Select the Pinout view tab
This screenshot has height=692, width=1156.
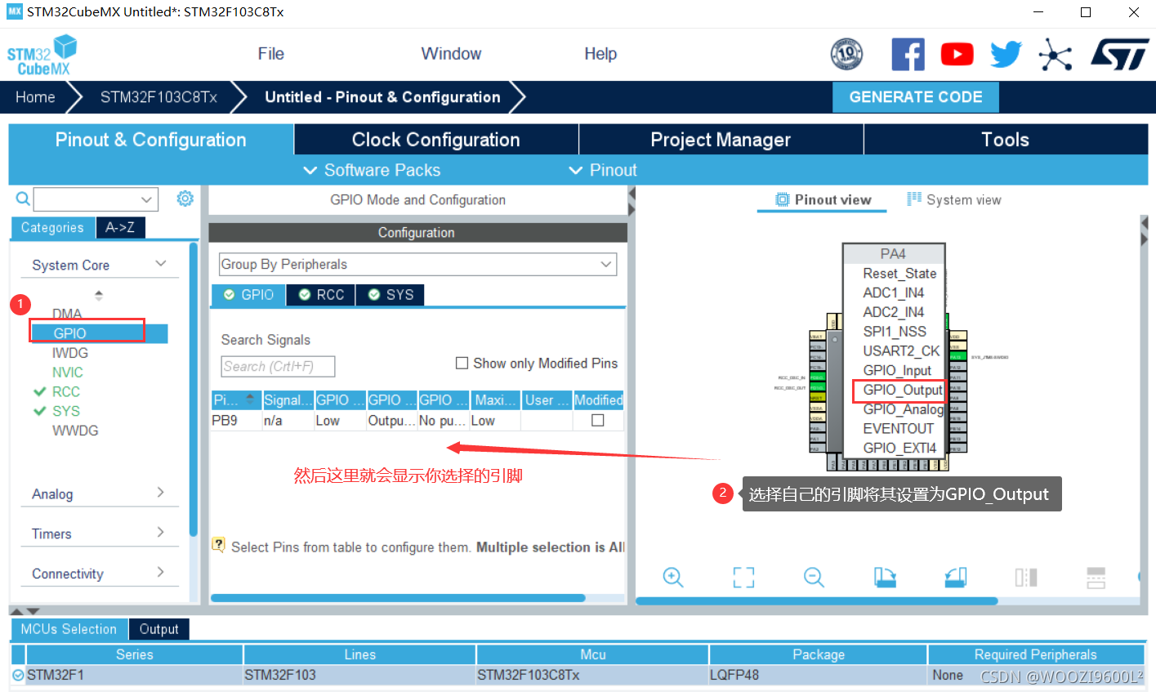tap(823, 200)
